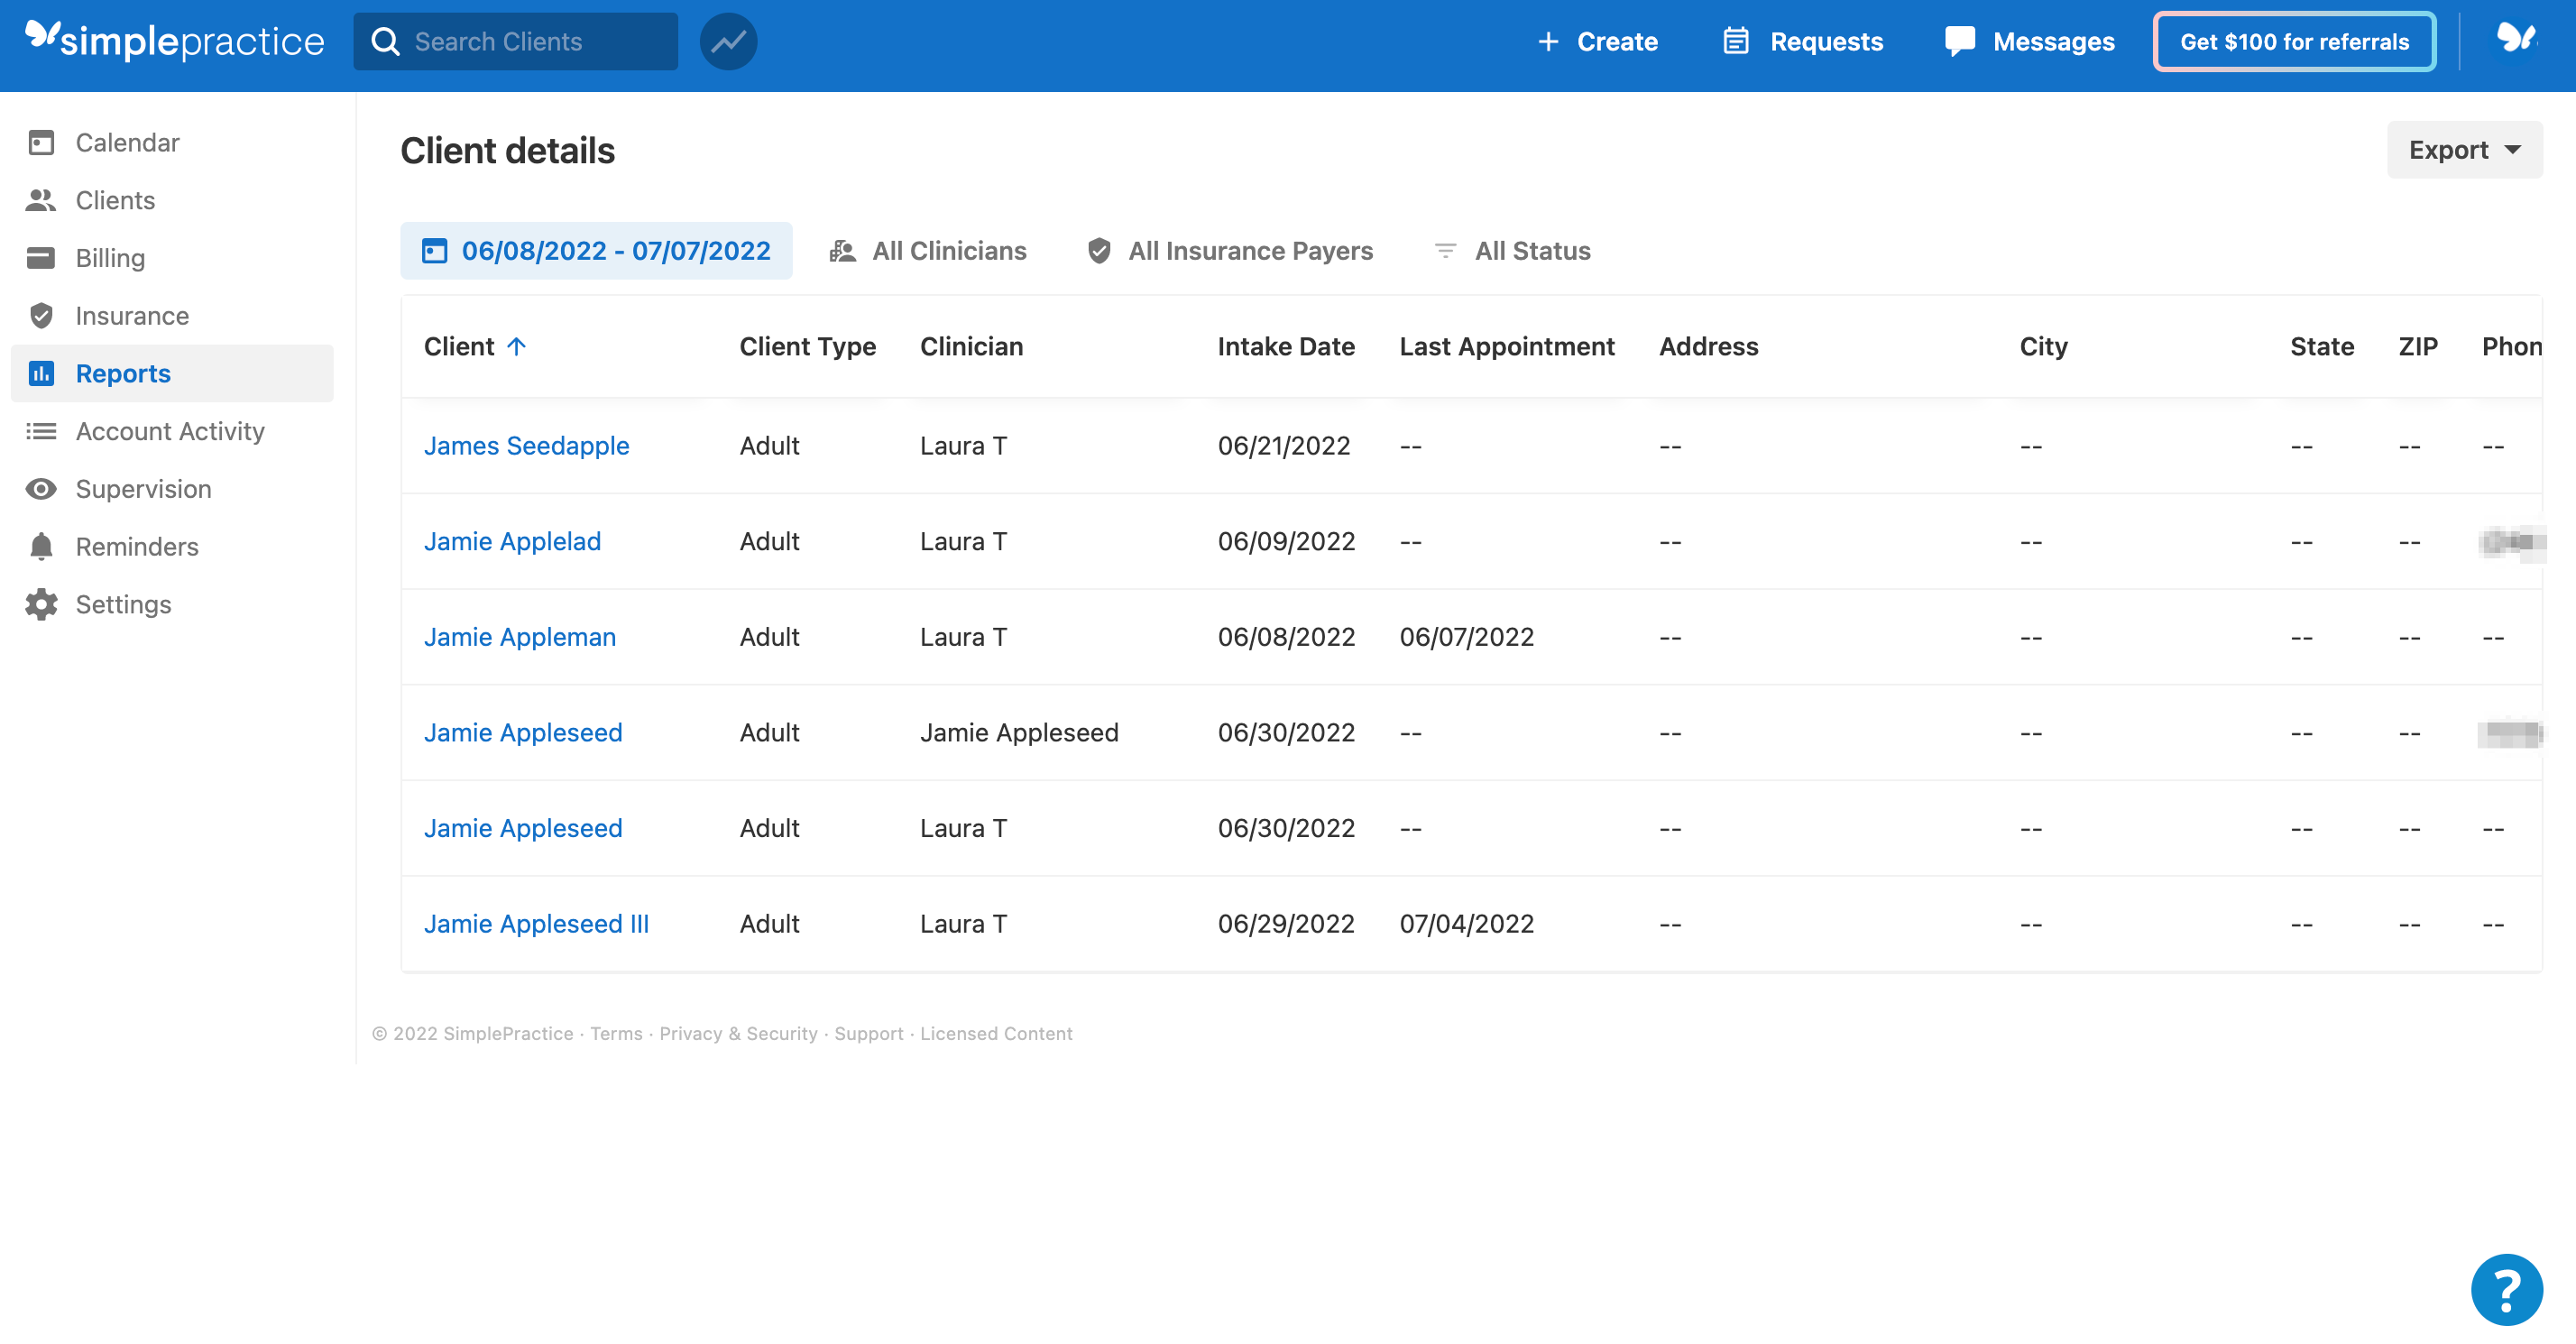The image size is (2576, 1344).
Task: Open the analytics chart icon beside search
Action: (727, 41)
